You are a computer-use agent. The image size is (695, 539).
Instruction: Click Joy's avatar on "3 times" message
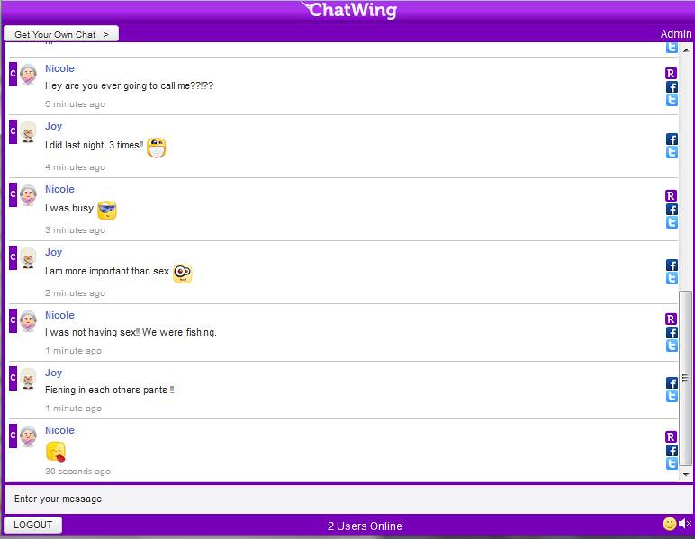click(x=28, y=132)
